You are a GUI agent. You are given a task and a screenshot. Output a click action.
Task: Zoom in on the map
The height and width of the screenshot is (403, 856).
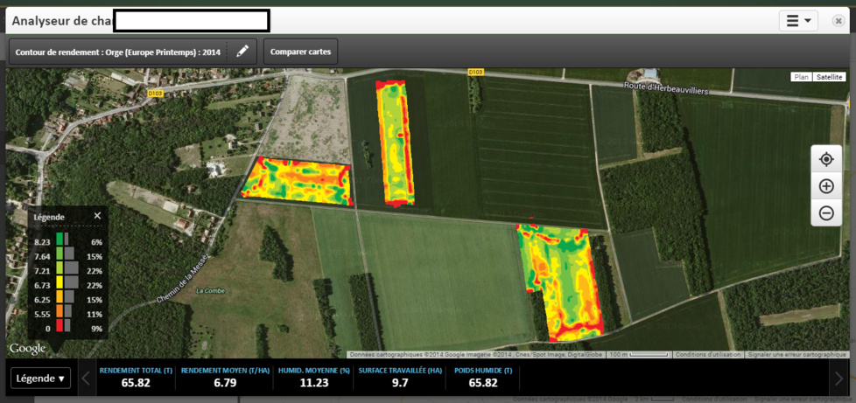pos(825,186)
